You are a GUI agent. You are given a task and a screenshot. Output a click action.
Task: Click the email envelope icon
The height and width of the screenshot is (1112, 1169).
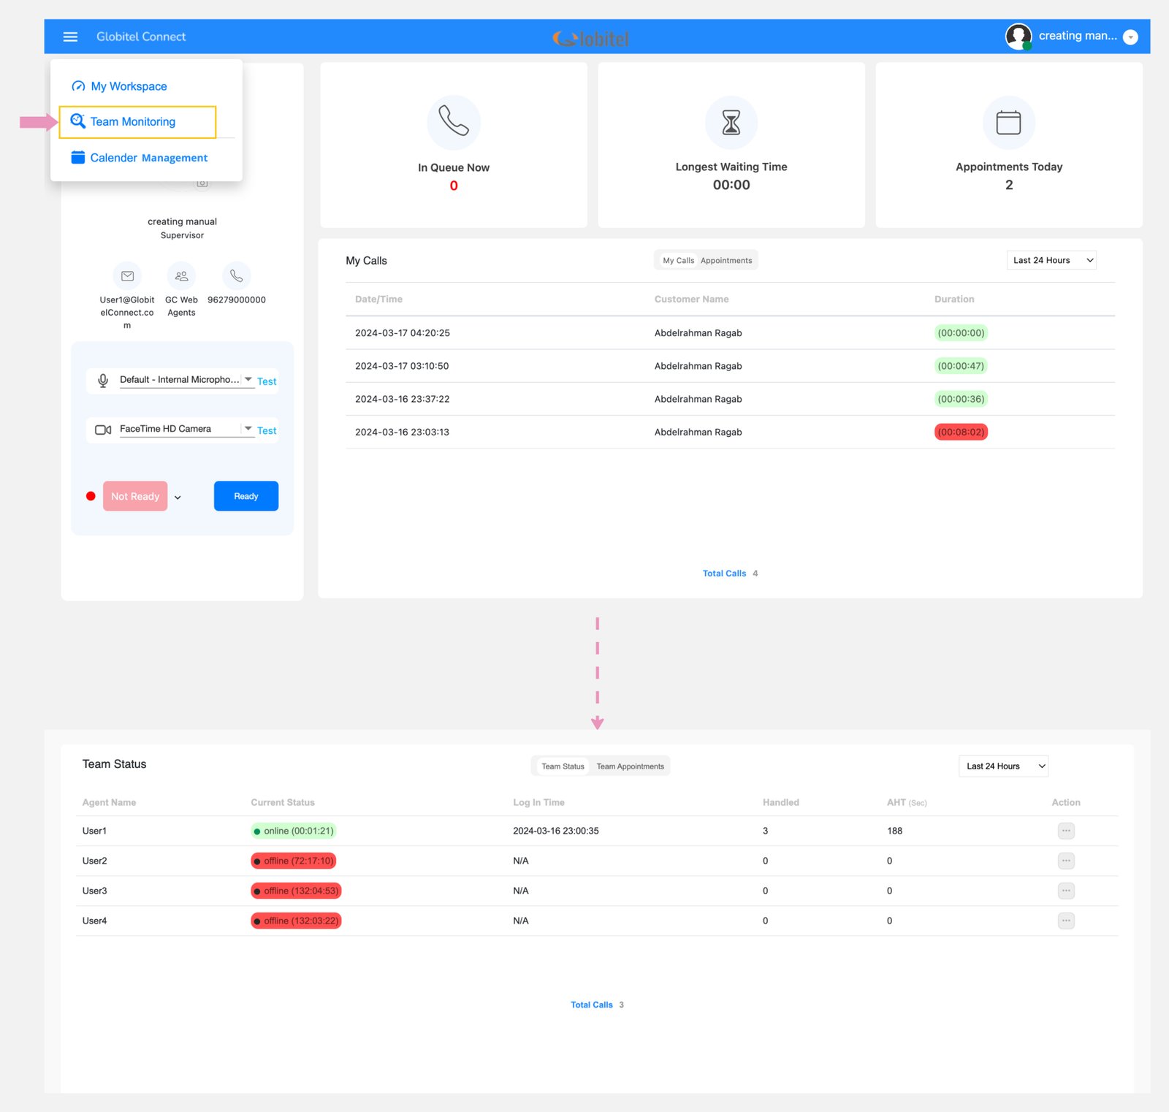(127, 276)
